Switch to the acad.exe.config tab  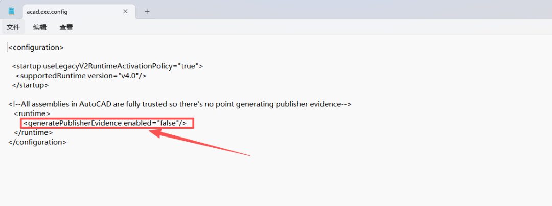point(61,11)
